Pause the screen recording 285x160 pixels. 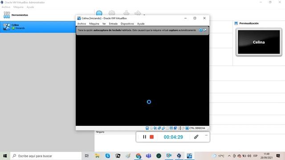point(144,137)
